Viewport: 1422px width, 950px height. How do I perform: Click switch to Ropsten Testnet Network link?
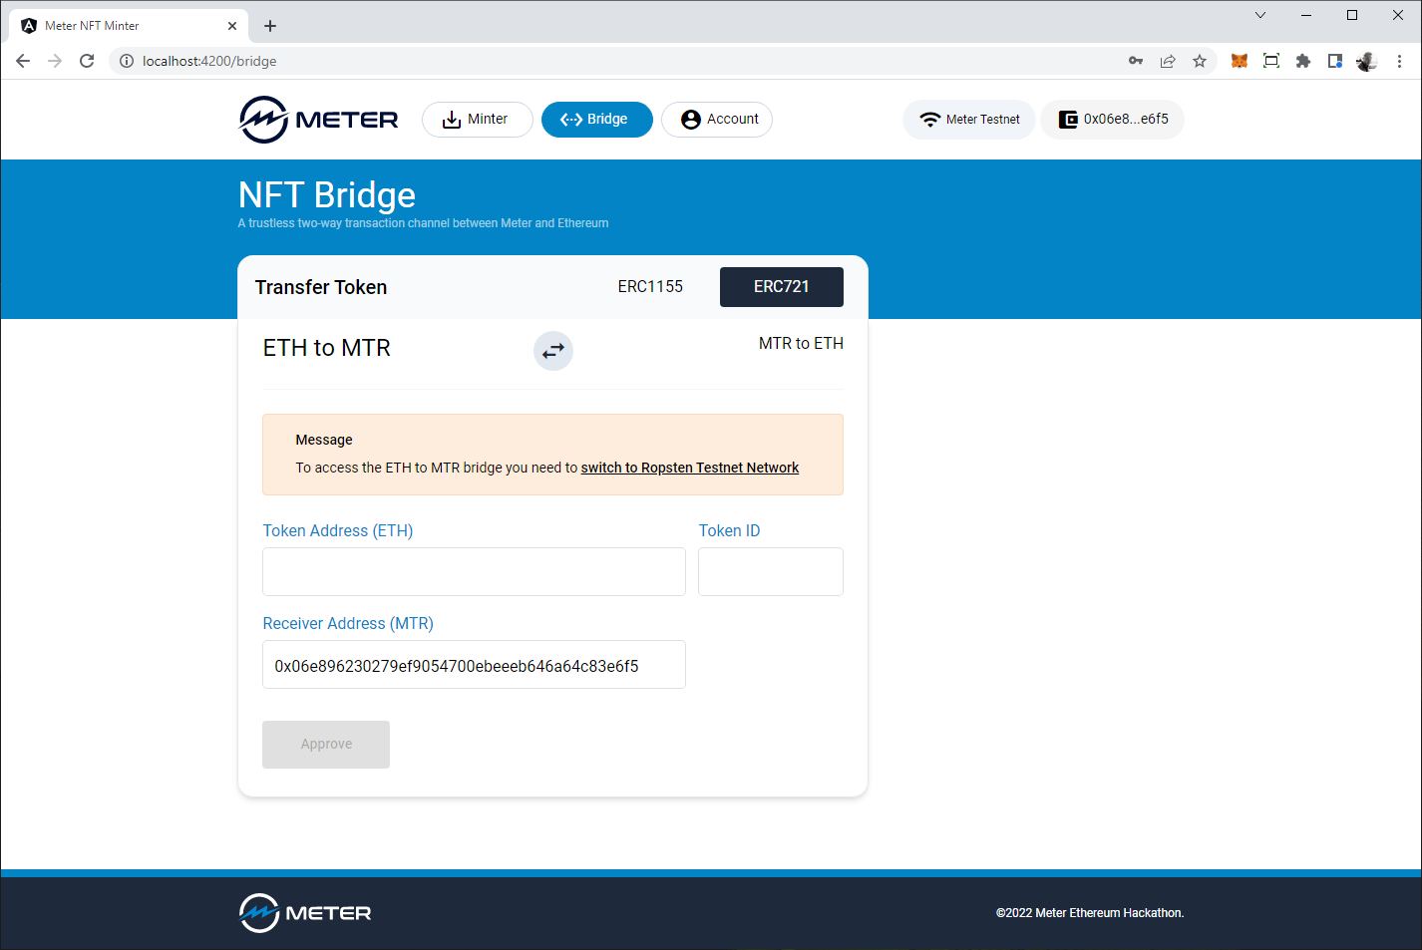[690, 468]
